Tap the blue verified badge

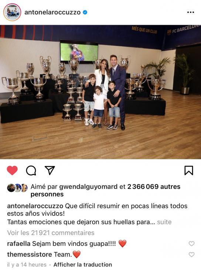85,12
